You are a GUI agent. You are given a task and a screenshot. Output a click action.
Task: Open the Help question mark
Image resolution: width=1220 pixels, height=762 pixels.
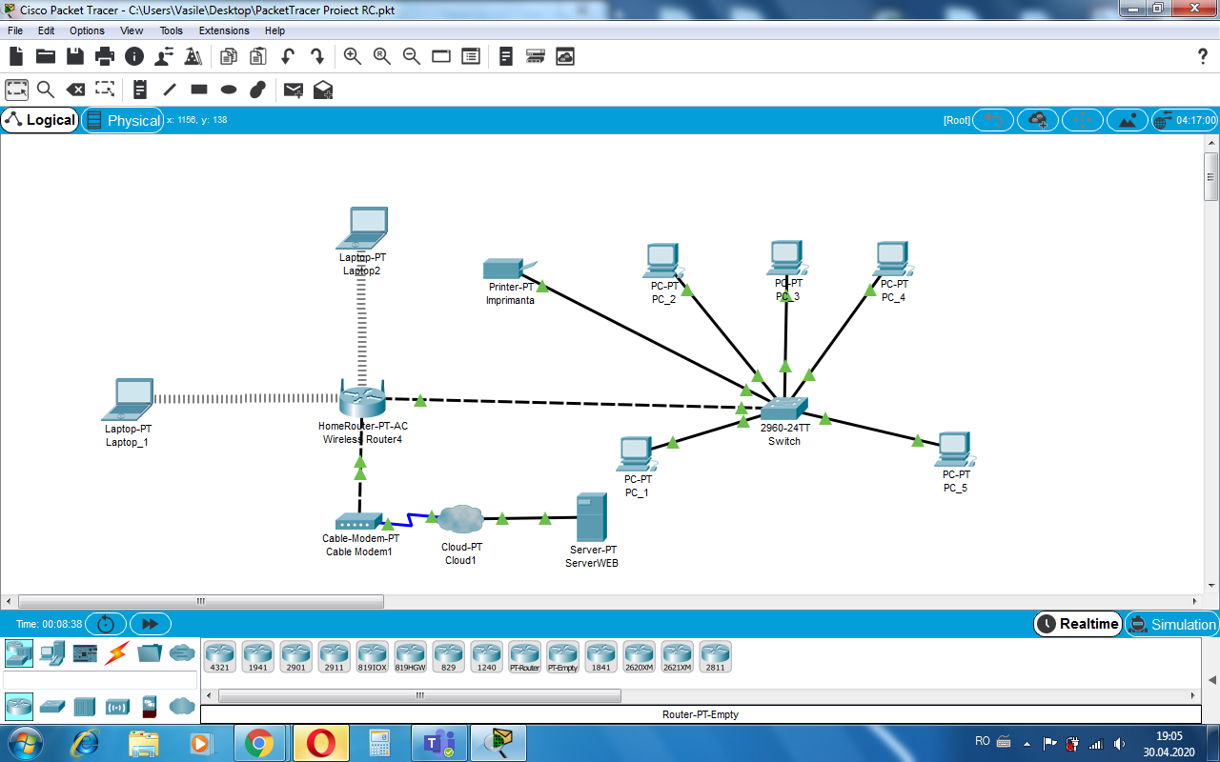[x=1203, y=56]
